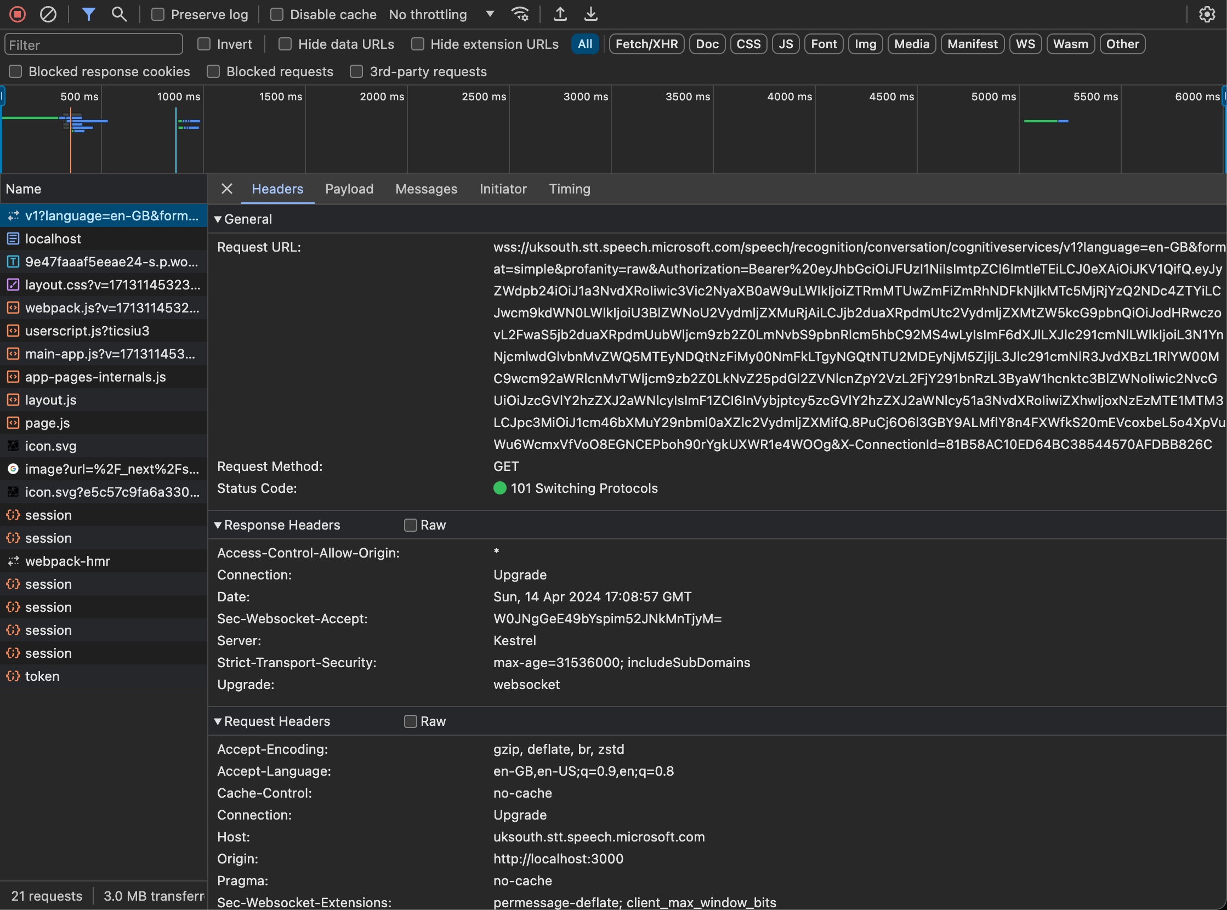Click Import HAR upload icon
Screen dimensions: 1227x910
tap(560, 14)
